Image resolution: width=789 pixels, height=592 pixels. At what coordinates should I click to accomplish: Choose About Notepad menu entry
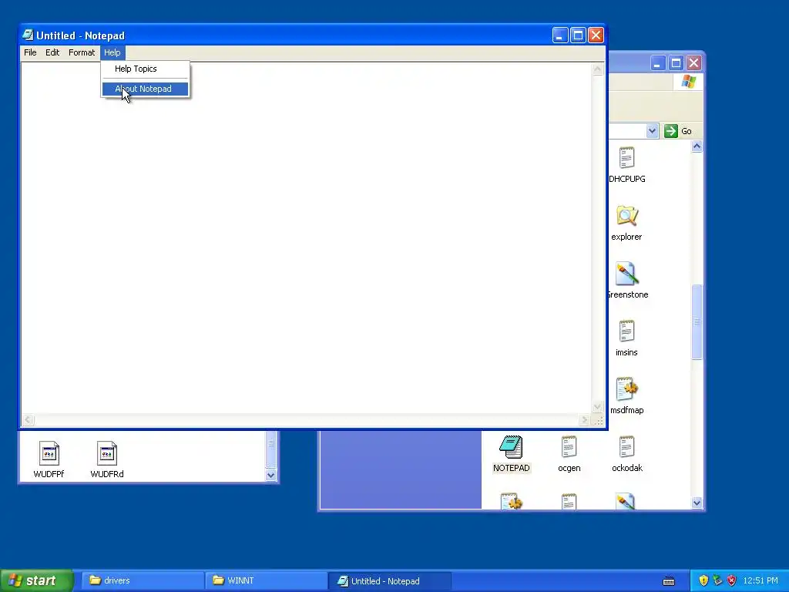[145, 89]
